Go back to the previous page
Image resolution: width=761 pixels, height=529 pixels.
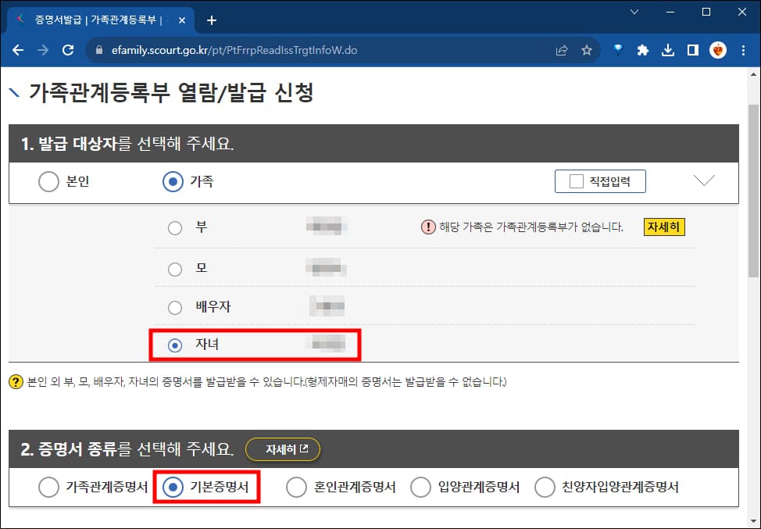17,48
